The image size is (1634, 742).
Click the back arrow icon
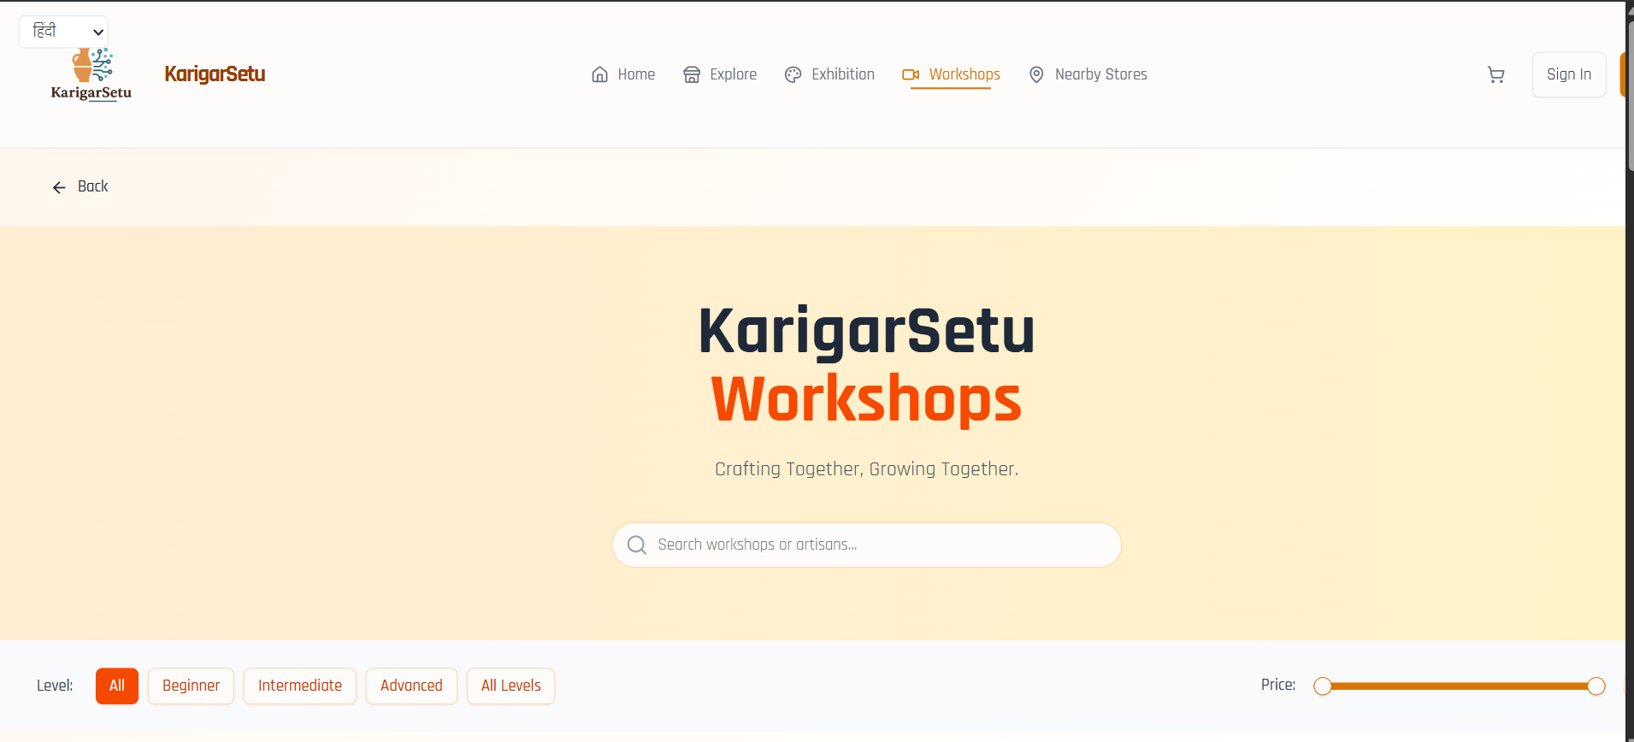pos(59,187)
